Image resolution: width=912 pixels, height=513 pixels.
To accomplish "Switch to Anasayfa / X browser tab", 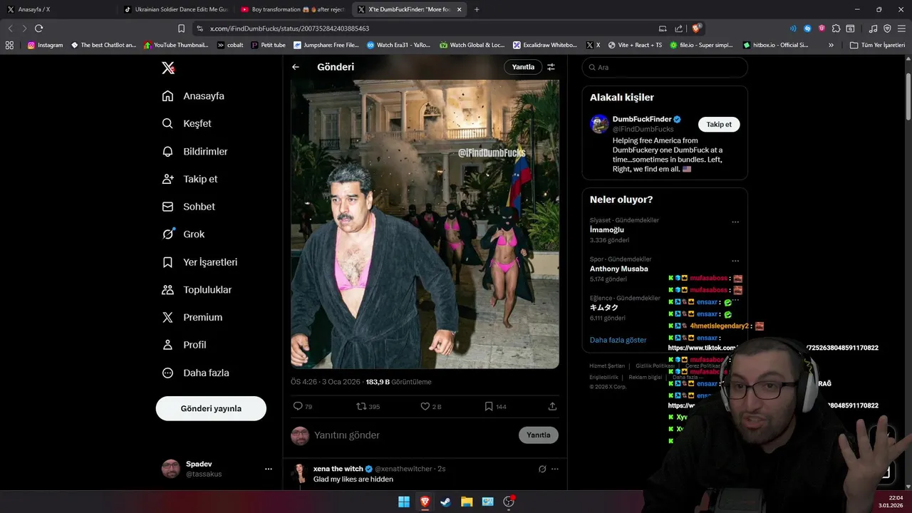I will 57,9.
